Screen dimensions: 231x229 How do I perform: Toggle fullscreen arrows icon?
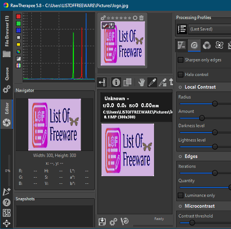7,223
